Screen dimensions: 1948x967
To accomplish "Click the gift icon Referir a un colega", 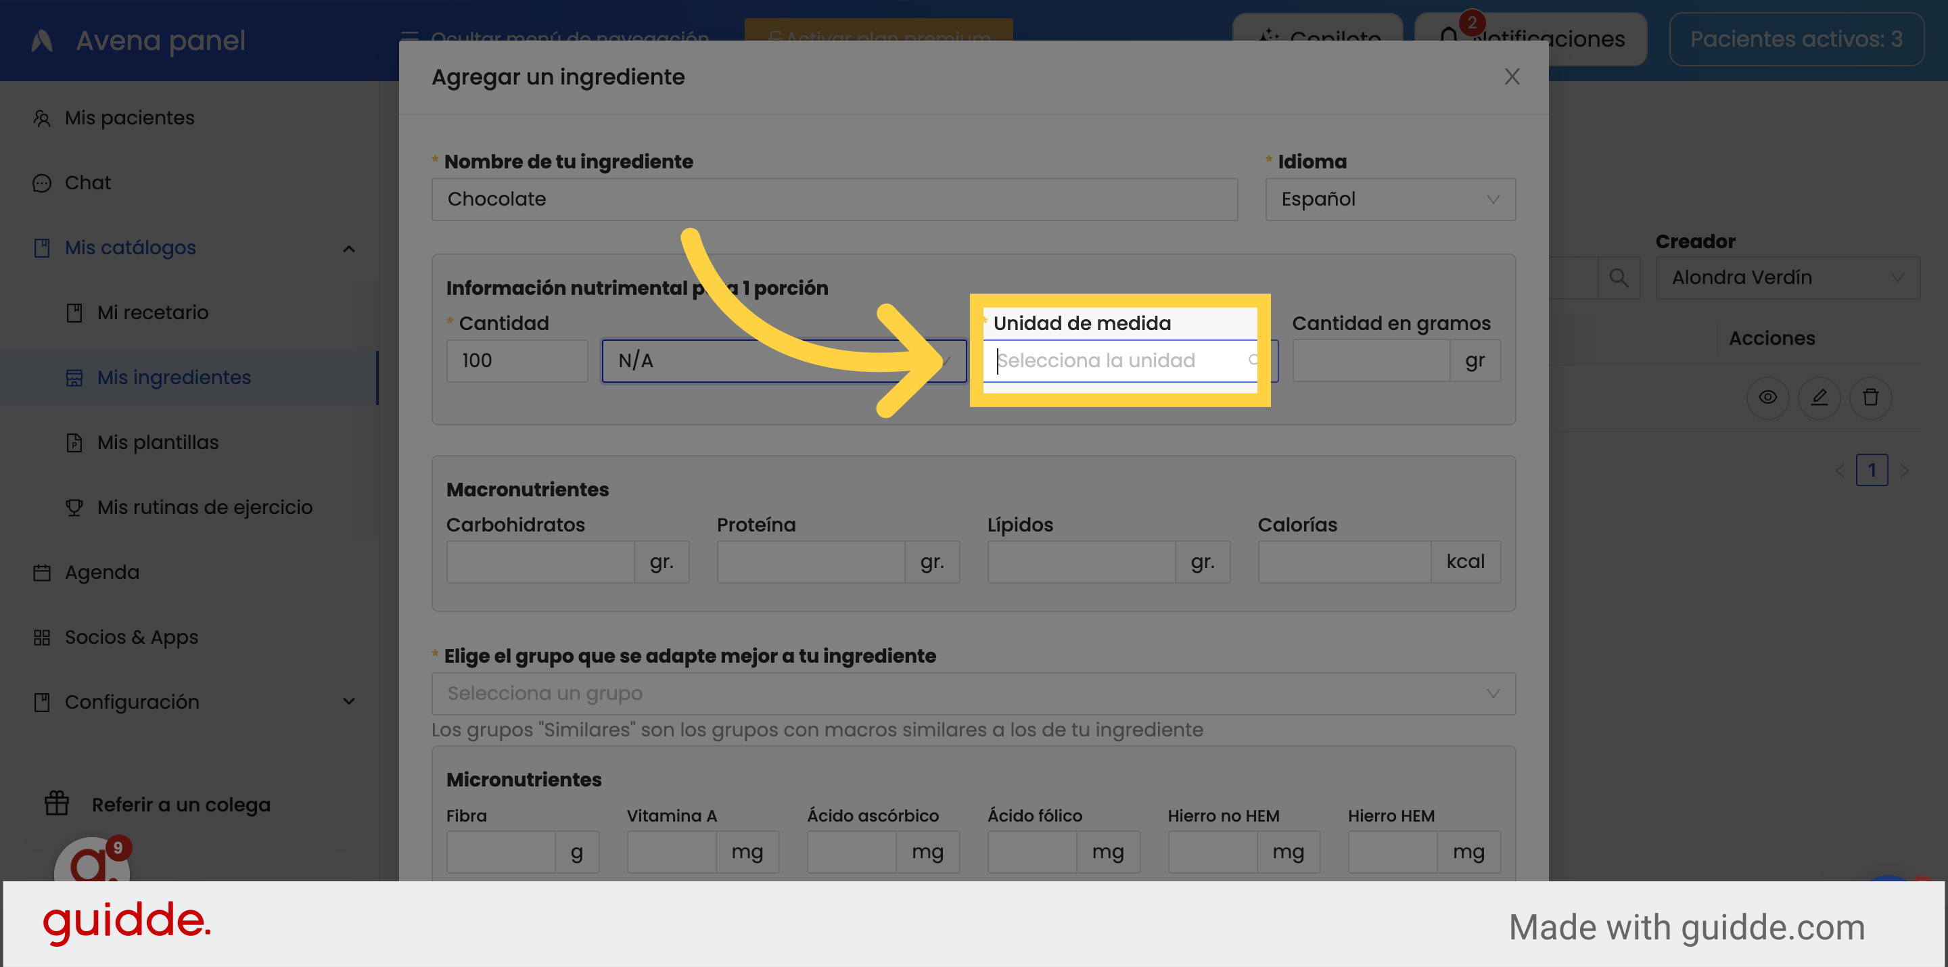I will (x=57, y=803).
